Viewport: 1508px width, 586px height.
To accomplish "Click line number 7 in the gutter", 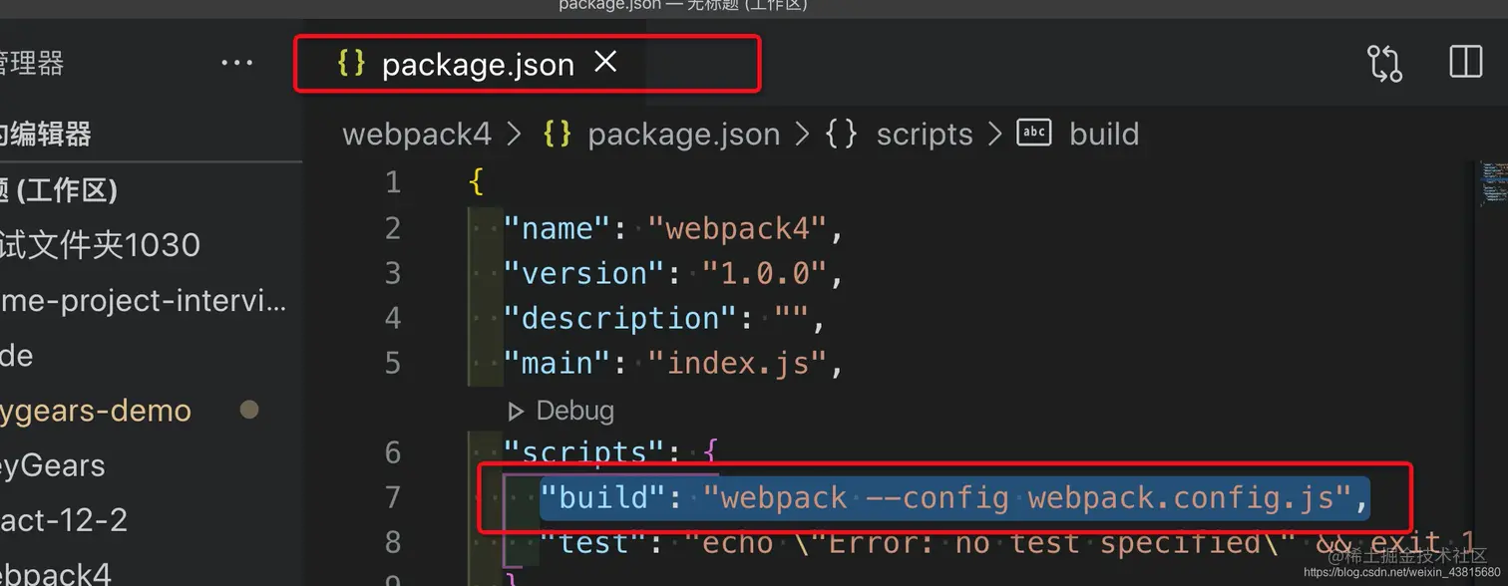I will pyautogui.click(x=392, y=497).
